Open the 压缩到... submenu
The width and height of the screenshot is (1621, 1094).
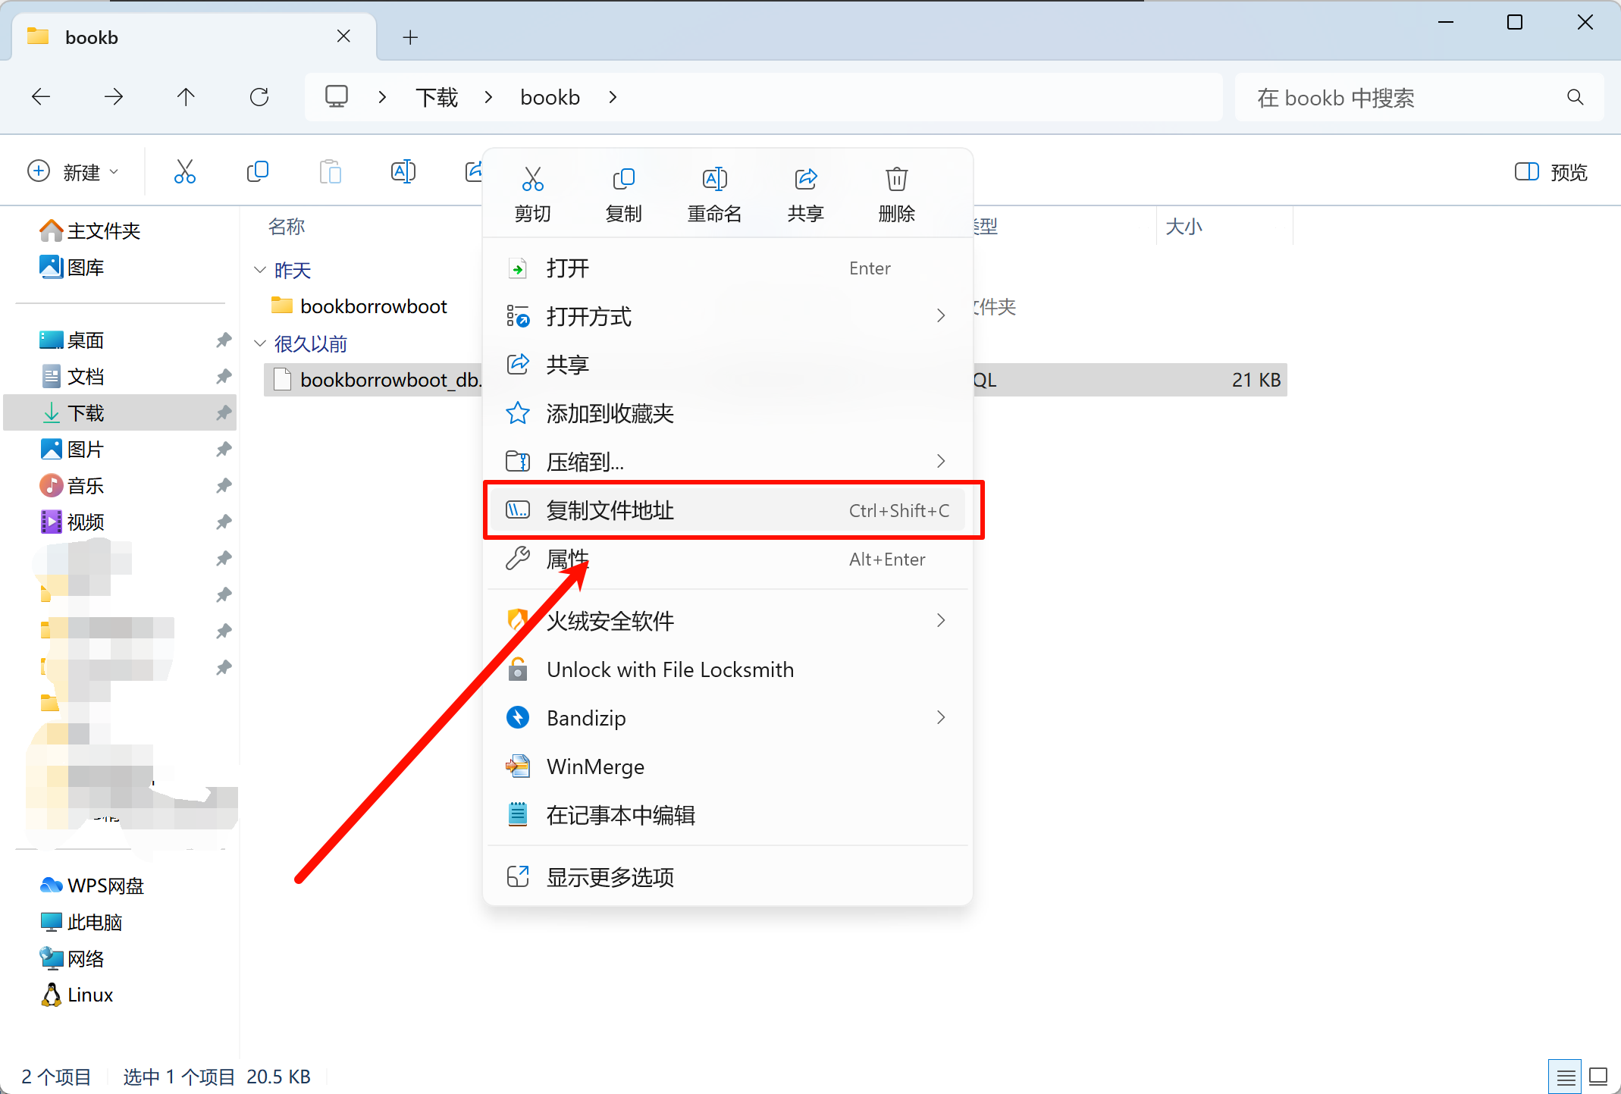click(728, 462)
